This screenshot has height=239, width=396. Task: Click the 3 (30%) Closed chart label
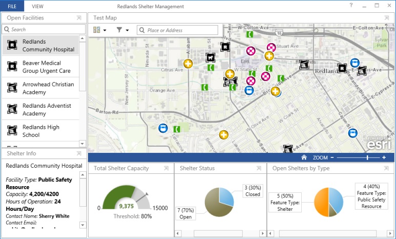pyautogui.click(x=253, y=191)
